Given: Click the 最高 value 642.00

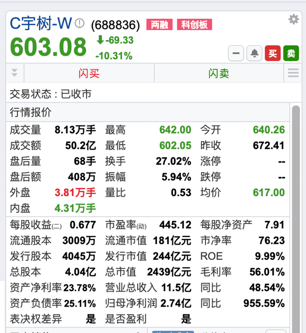Looking at the screenshot, I should click(175, 130).
